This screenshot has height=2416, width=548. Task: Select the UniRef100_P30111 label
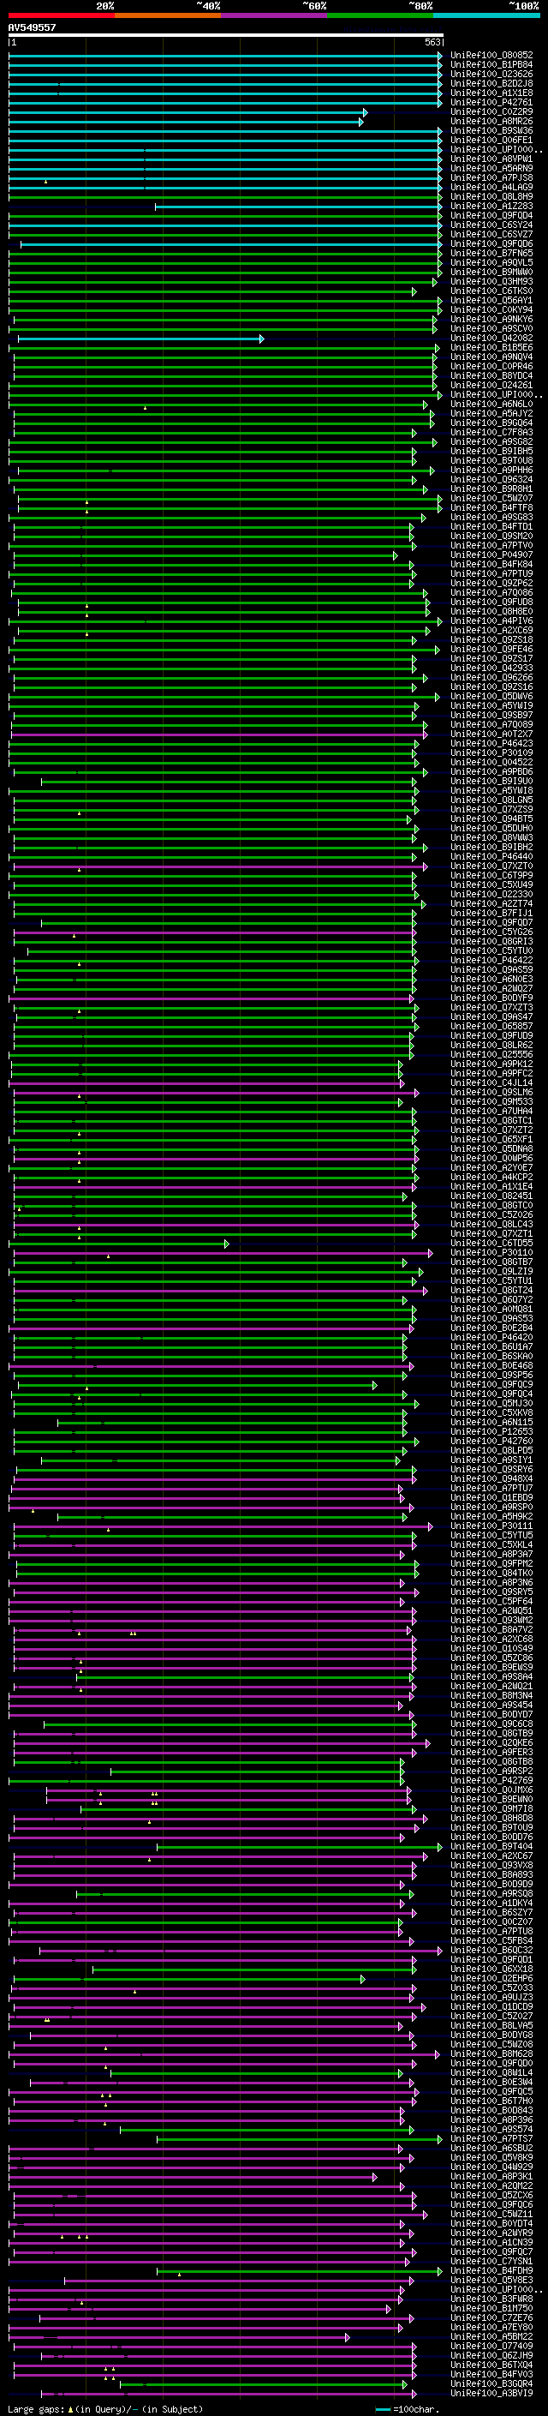tap(491, 1526)
